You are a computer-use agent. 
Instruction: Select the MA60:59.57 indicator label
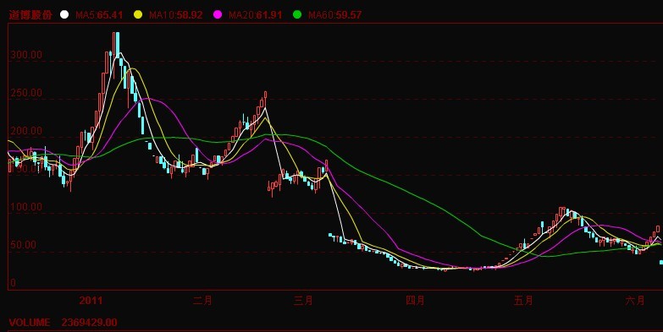coord(334,15)
